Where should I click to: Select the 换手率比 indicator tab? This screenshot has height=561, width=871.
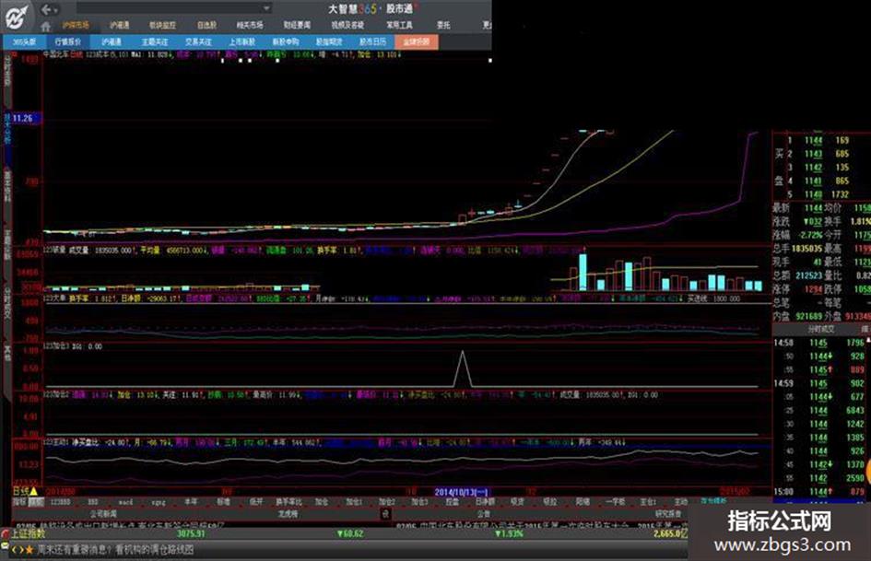coord(288,501)
